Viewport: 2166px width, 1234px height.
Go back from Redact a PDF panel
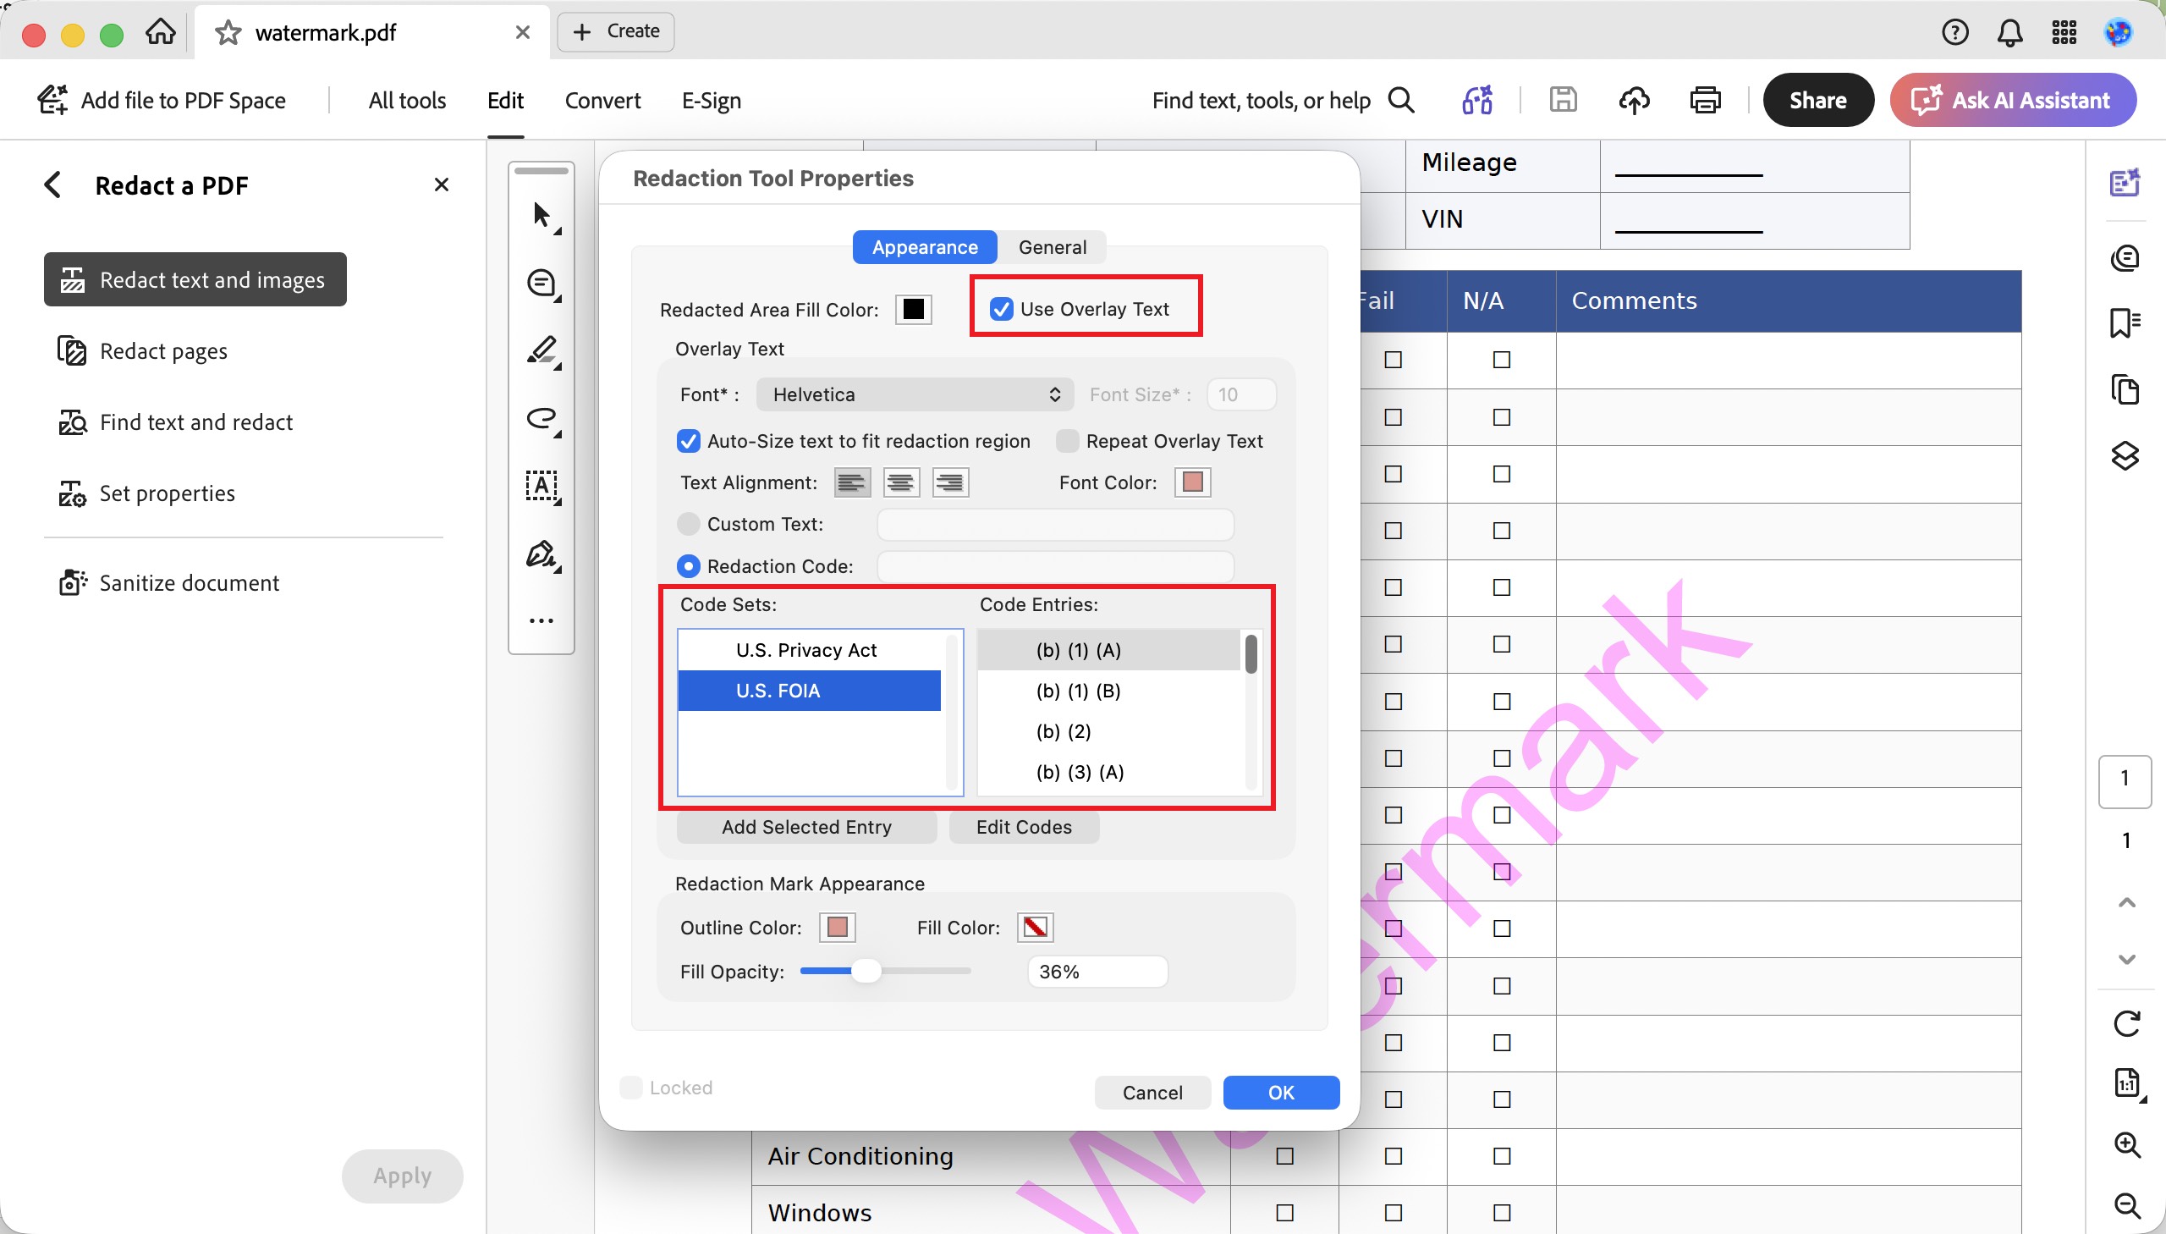(52, 185)
